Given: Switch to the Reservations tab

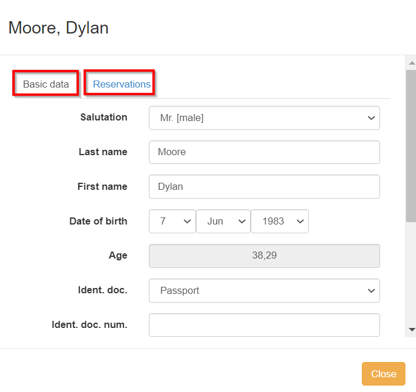Looking at the screenshot, I should pyautogui.click(x=121, y=84).
